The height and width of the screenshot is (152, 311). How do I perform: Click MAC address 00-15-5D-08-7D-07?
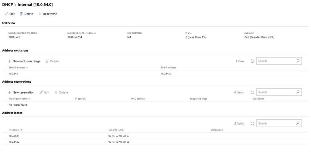click(119, 136)
